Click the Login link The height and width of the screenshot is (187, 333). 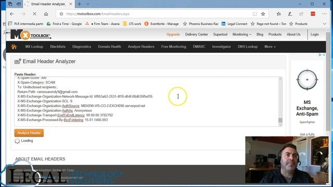tap(314, 34)
